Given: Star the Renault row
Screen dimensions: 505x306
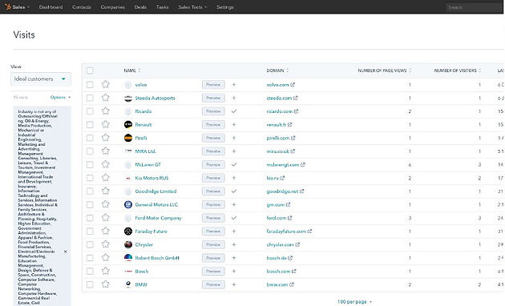Looking at the screenshot, I should click(x=105, y=124).
